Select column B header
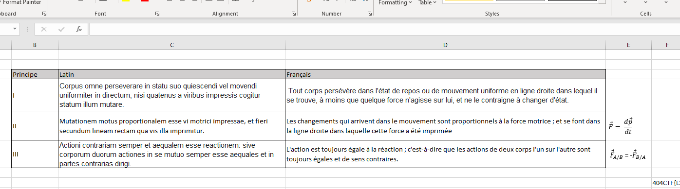 coord(35,45)
